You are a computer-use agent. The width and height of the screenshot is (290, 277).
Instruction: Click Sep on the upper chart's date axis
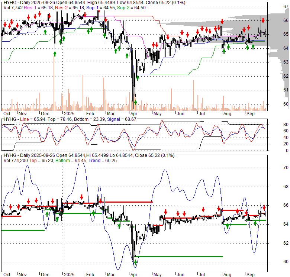tap(251, 114)
